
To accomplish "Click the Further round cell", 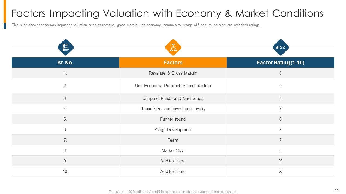I will coord(173,119).
